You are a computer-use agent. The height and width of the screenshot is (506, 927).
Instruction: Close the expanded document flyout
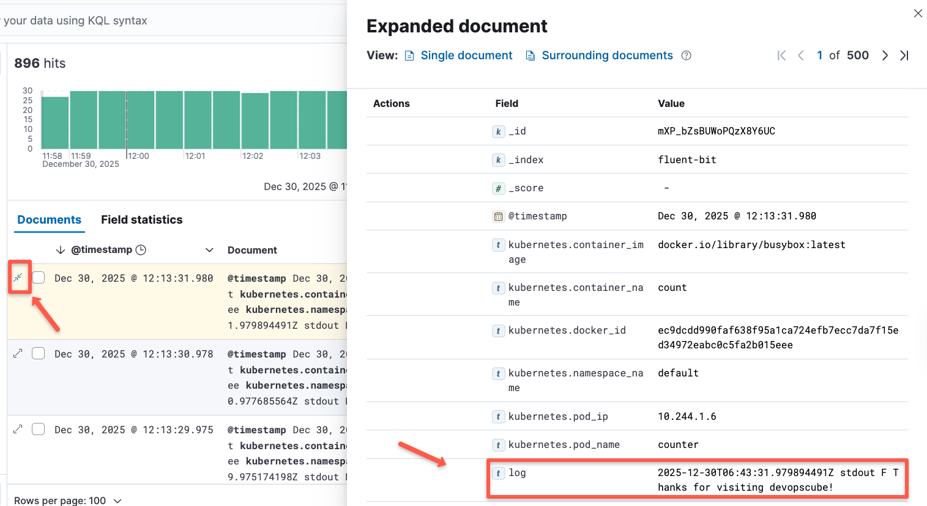918,13
